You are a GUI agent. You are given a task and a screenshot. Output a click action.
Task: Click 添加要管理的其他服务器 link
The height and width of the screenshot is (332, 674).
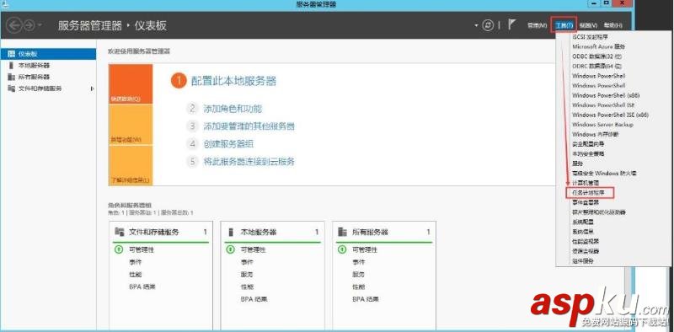click(249, 126)
